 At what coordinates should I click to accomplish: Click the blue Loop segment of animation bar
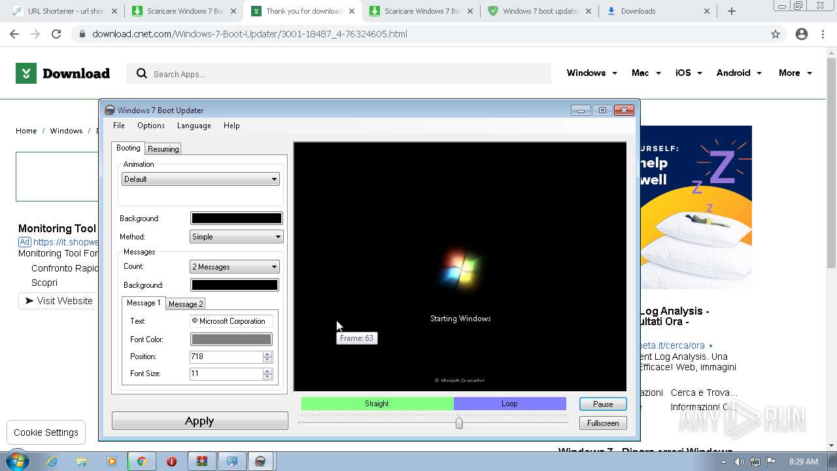pyautogui.click(x=510, y=404)
